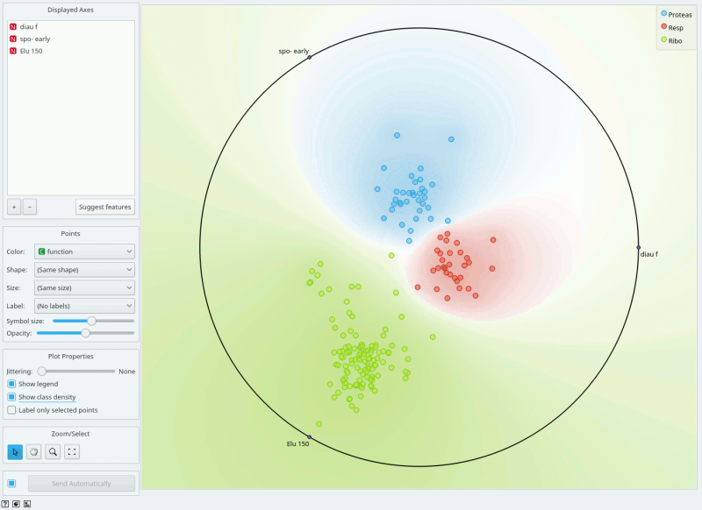702x510 pixels.
Task: Click the report icon at bottom left
Action: click(x=26, y=504)
